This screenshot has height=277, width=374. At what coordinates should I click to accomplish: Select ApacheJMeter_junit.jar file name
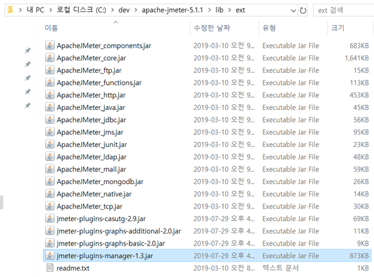(x=92, y=144)
